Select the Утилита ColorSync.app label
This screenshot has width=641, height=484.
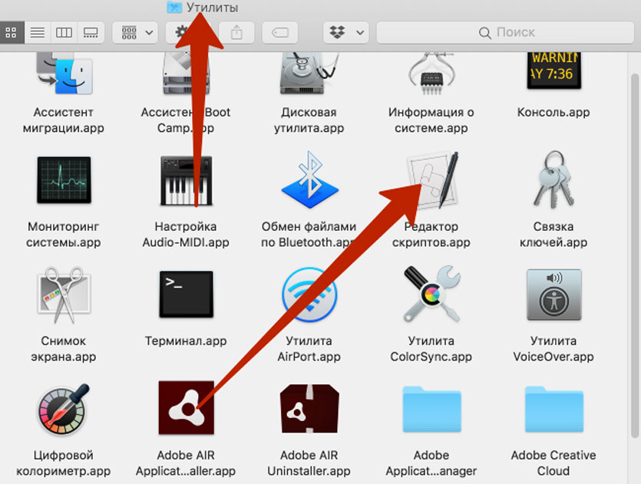click(x=431, y=349)
